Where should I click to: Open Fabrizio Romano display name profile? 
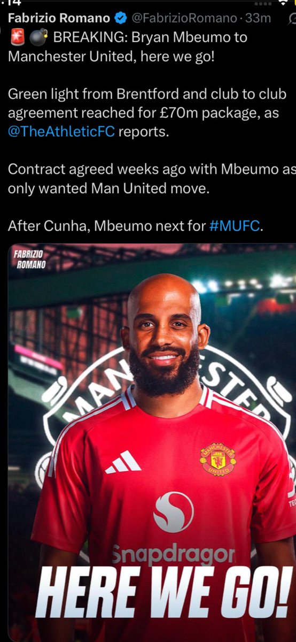pos(59,18)
